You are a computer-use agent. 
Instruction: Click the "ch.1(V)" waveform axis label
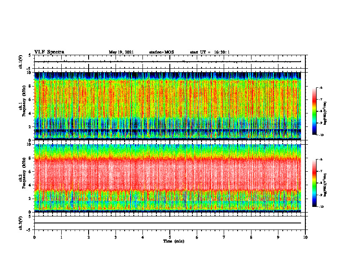point(21,62)
